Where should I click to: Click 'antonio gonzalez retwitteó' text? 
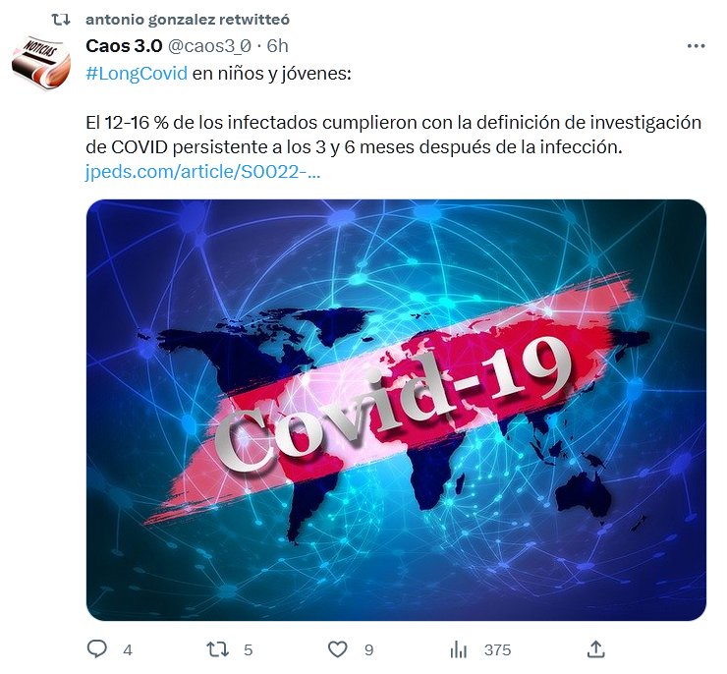click(188, 20)
